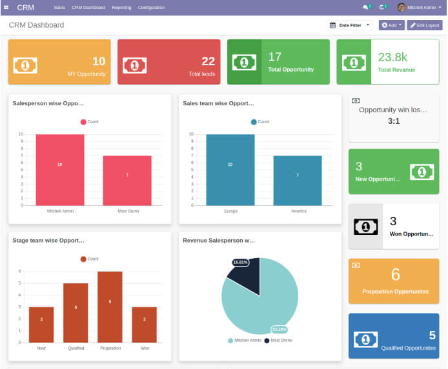Open the Mitchell Admin user menu
Viewport: 448px width, 369px height.
(420, 8)
